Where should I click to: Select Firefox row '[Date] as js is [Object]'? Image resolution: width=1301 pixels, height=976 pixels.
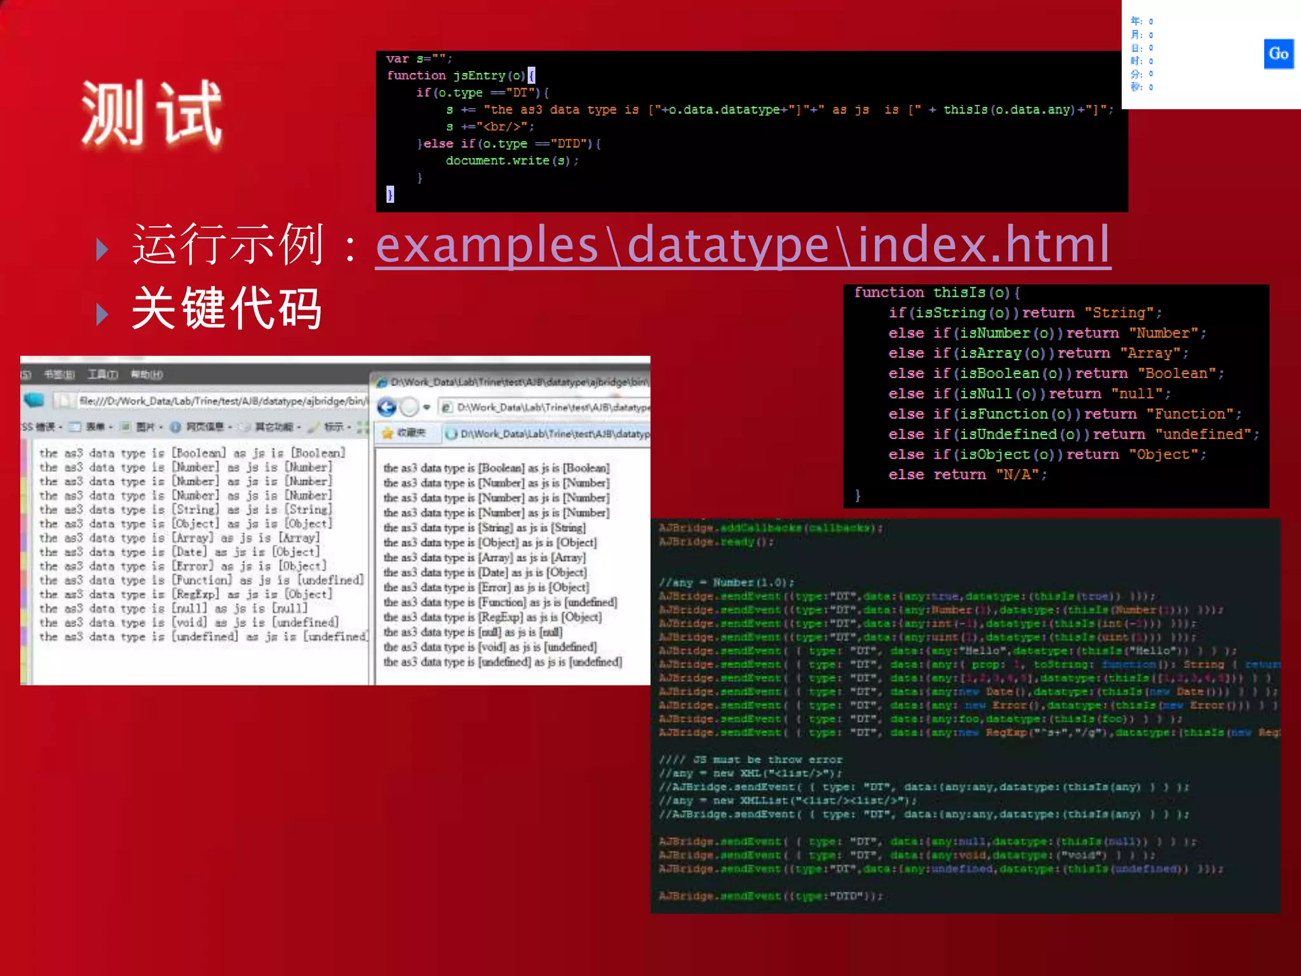179,552
